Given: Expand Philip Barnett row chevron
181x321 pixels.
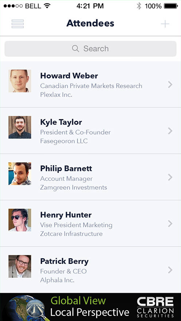Looking at the screenshot, I should pos(170,177).
